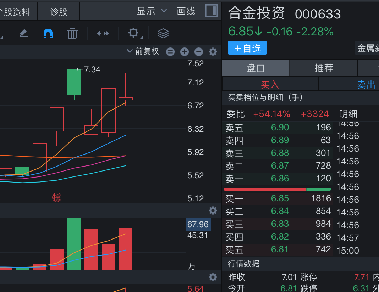Click the 买卖档位与明细 header
379x292 pixels.
coord(265,97)
